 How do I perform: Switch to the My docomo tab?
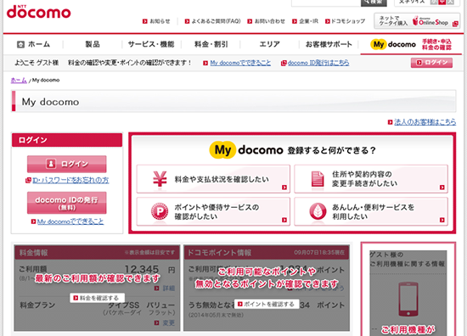click(411, 44)
